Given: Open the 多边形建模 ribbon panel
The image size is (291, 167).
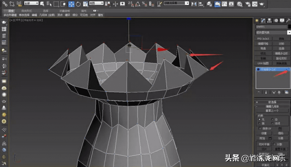Looking at the screenshot, I should pos(11,15).
